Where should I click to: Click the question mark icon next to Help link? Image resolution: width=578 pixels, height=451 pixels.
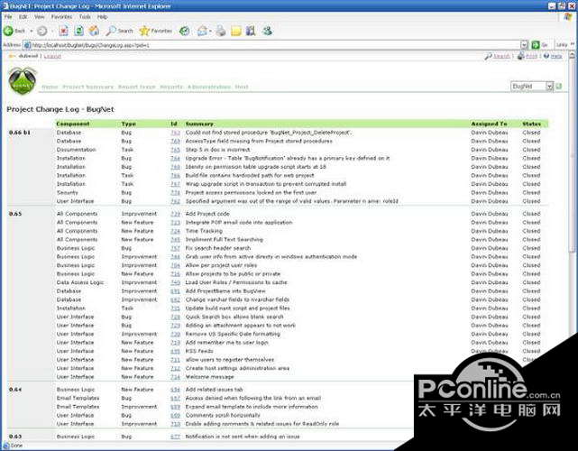(546, 56)
